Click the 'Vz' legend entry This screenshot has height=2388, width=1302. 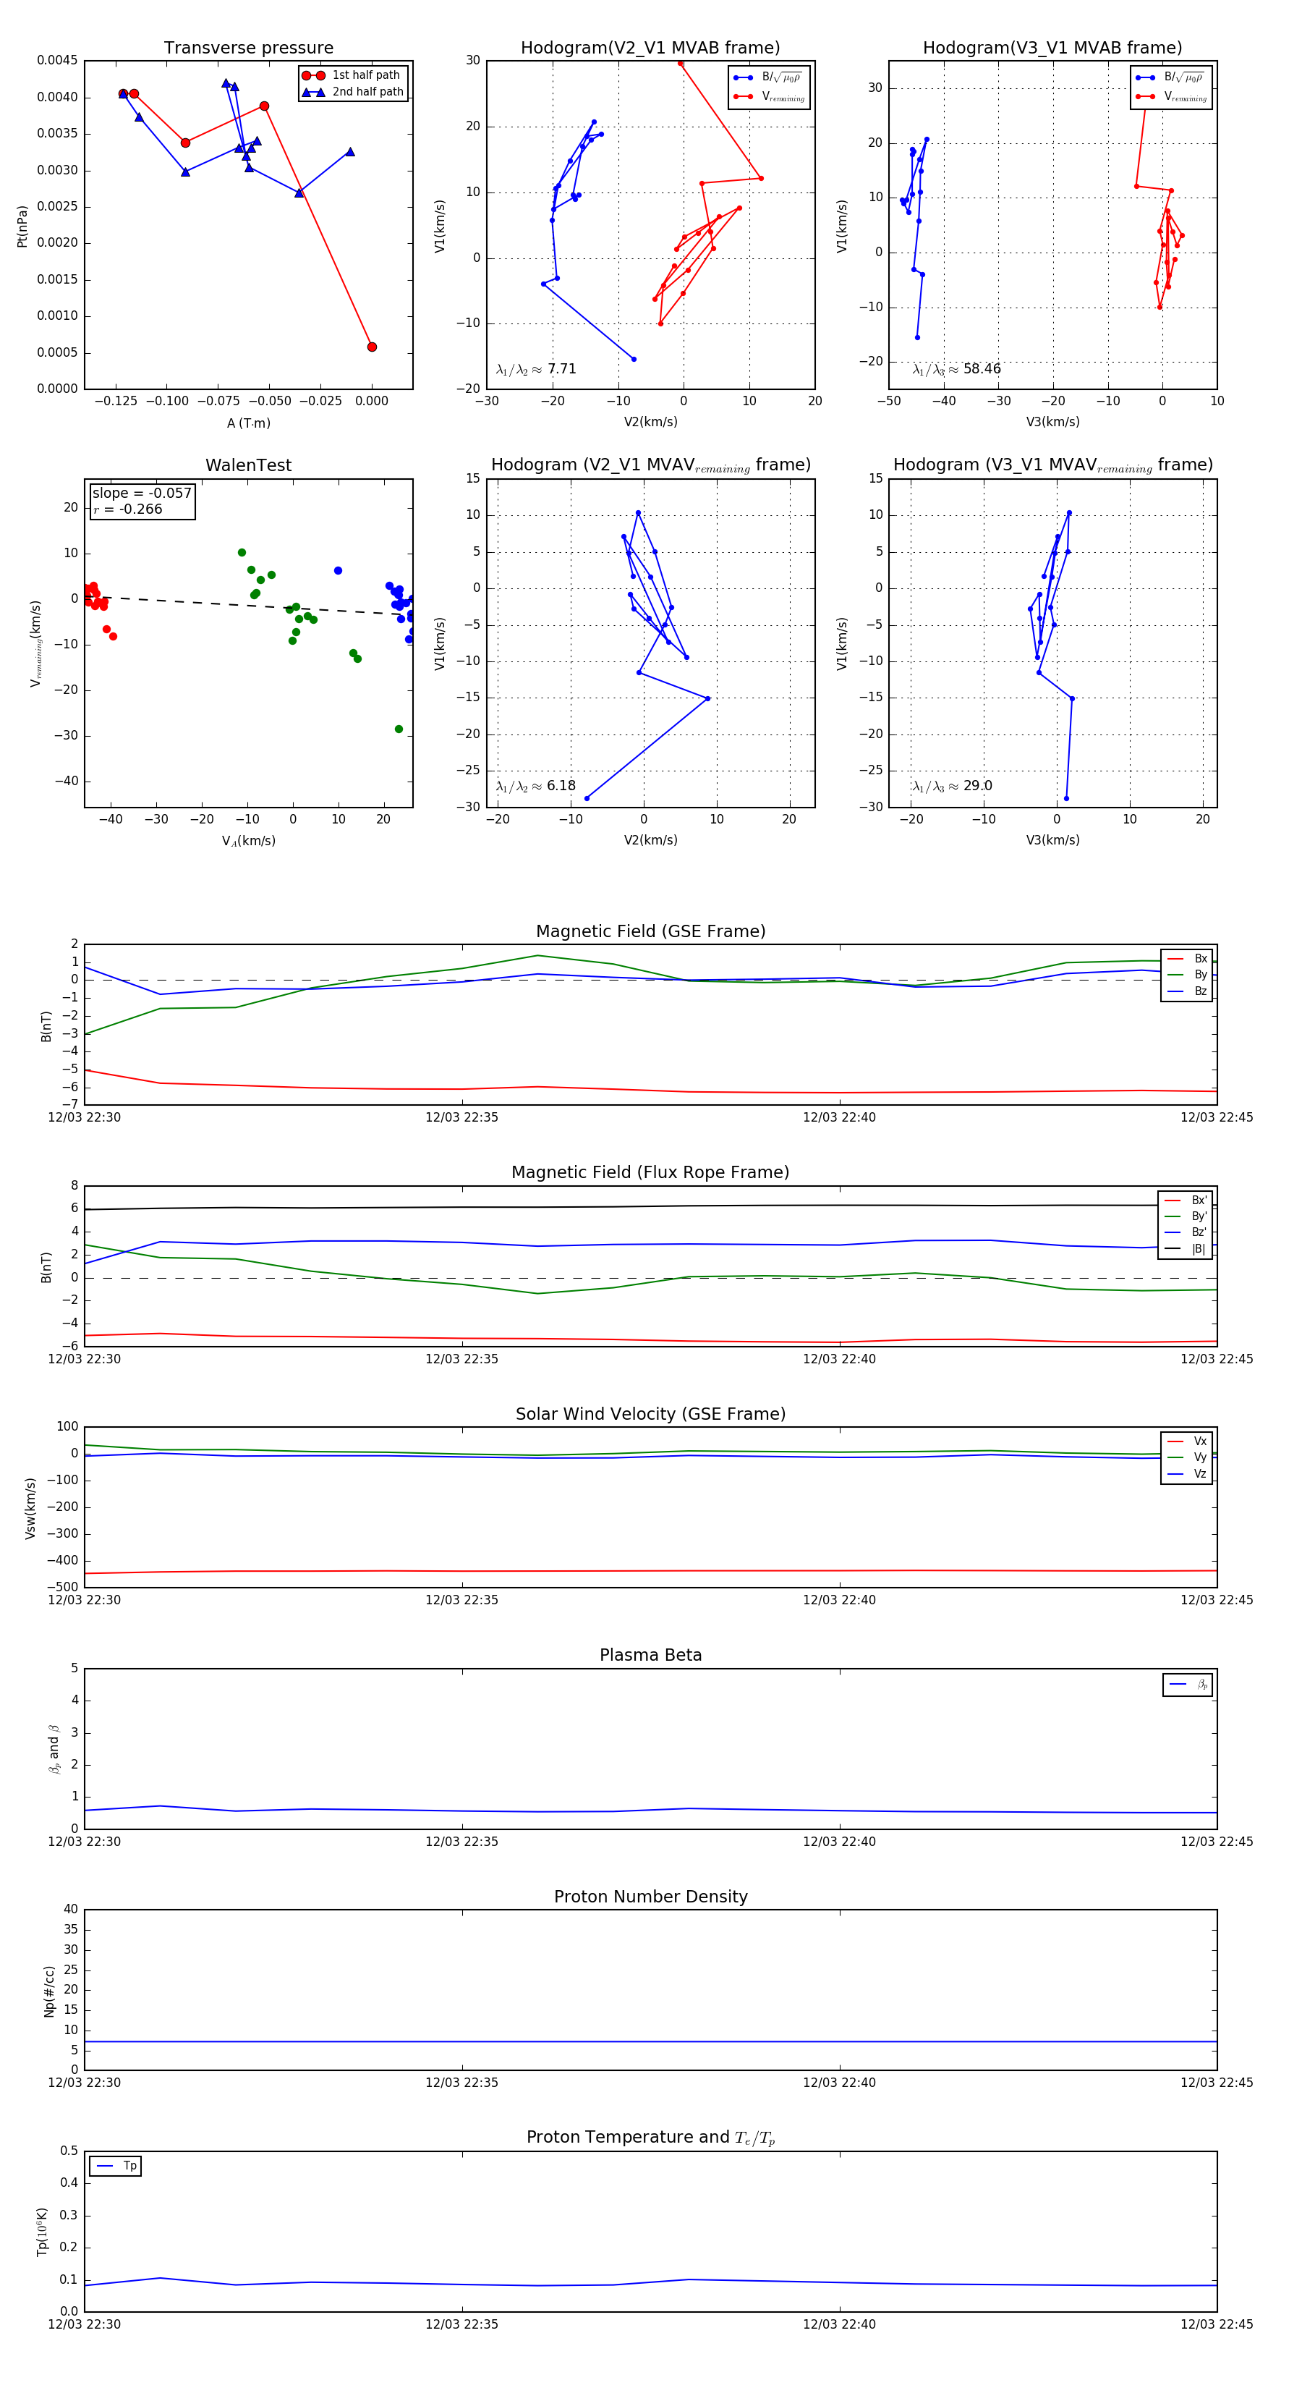[1188, 1473]
